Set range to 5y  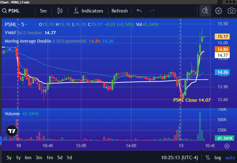tap(9, 157)
